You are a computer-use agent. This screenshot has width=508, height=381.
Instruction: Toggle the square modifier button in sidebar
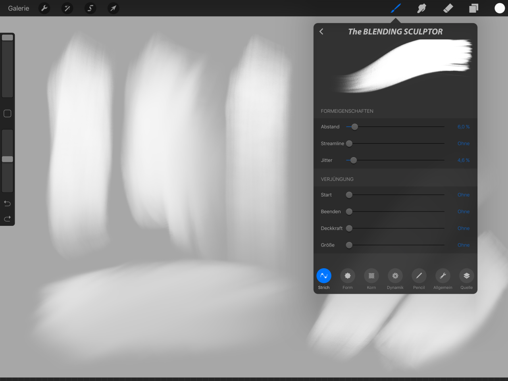coord(7,114)
